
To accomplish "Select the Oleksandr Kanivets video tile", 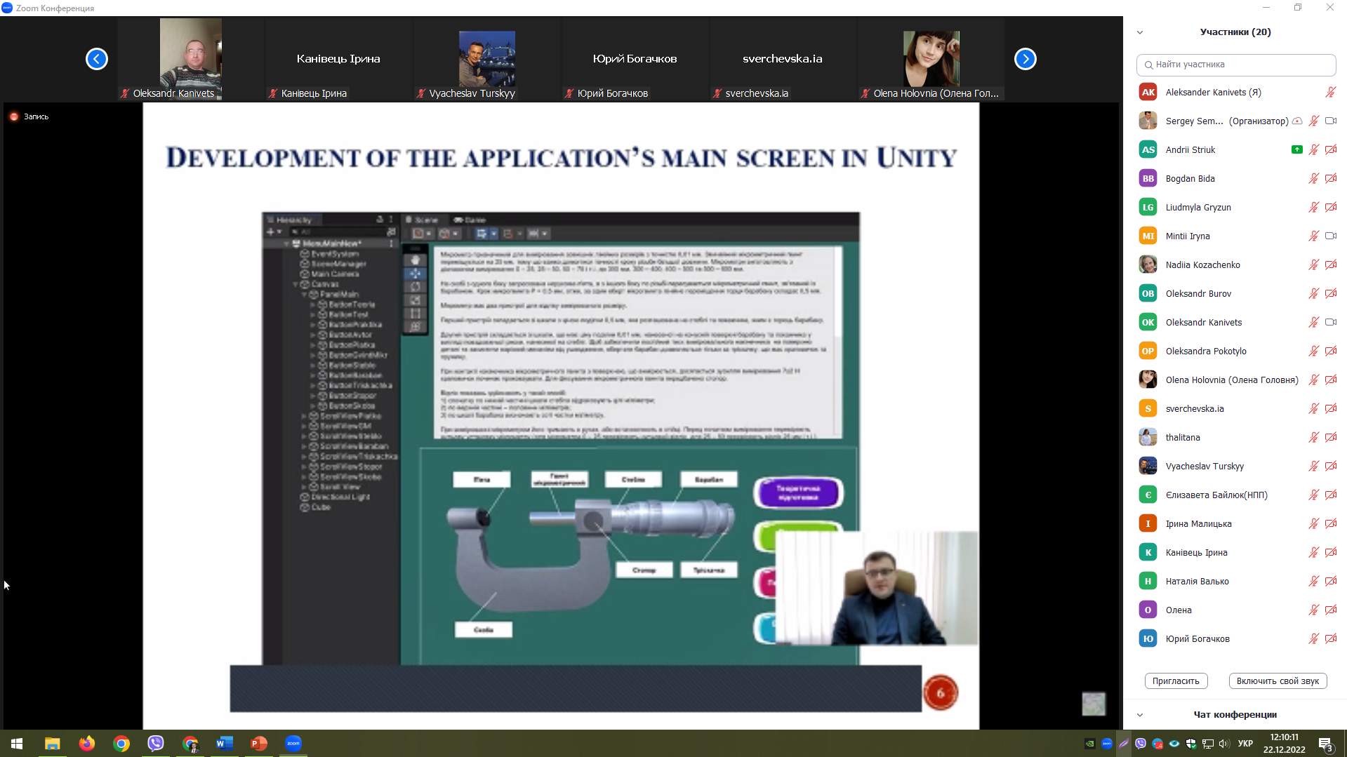I will tap(191, 59).
